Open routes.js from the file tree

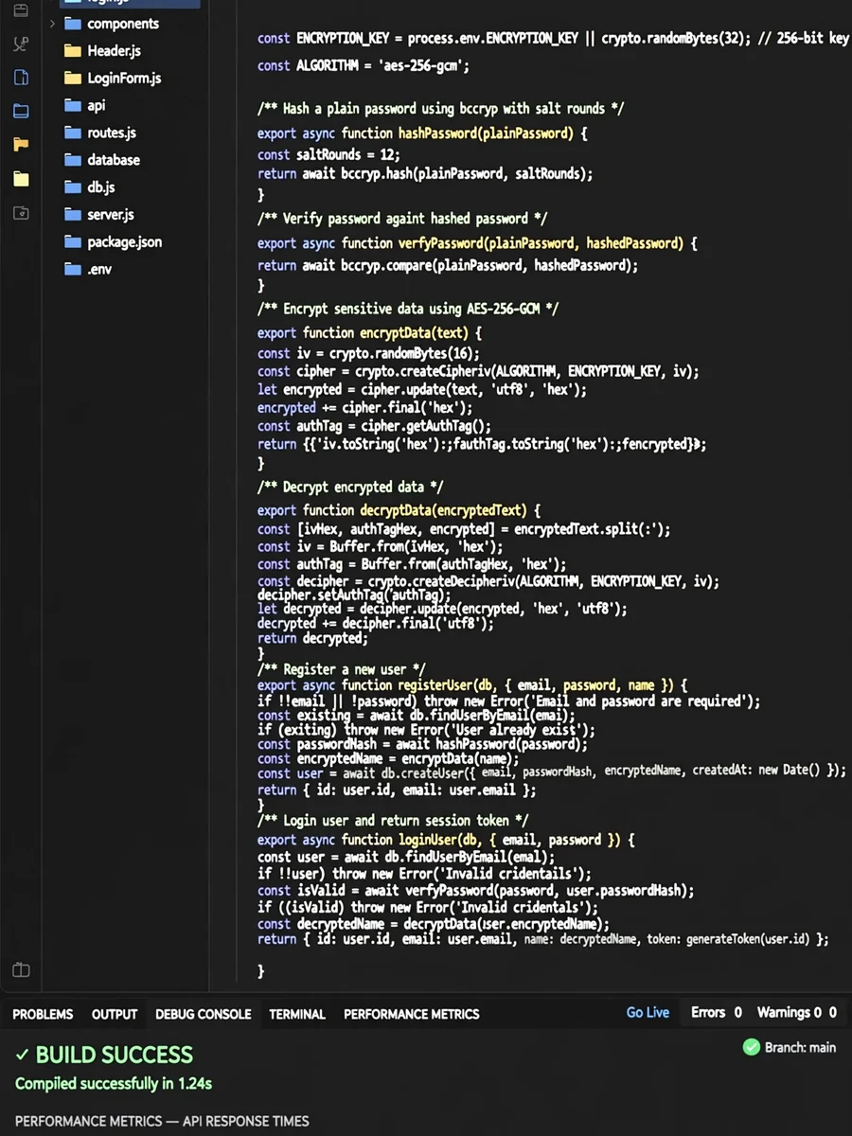[x=112, y=133]
